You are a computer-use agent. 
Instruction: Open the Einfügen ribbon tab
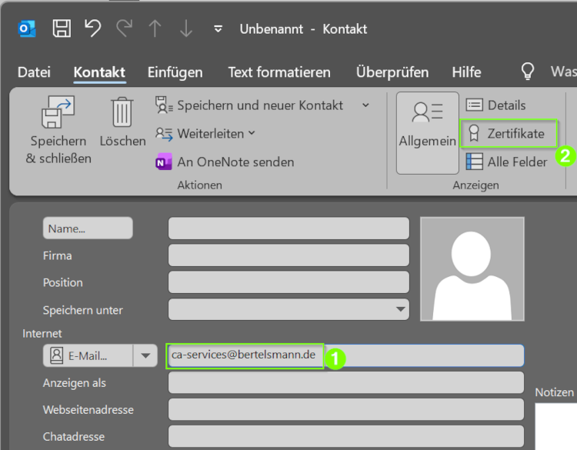175,72
